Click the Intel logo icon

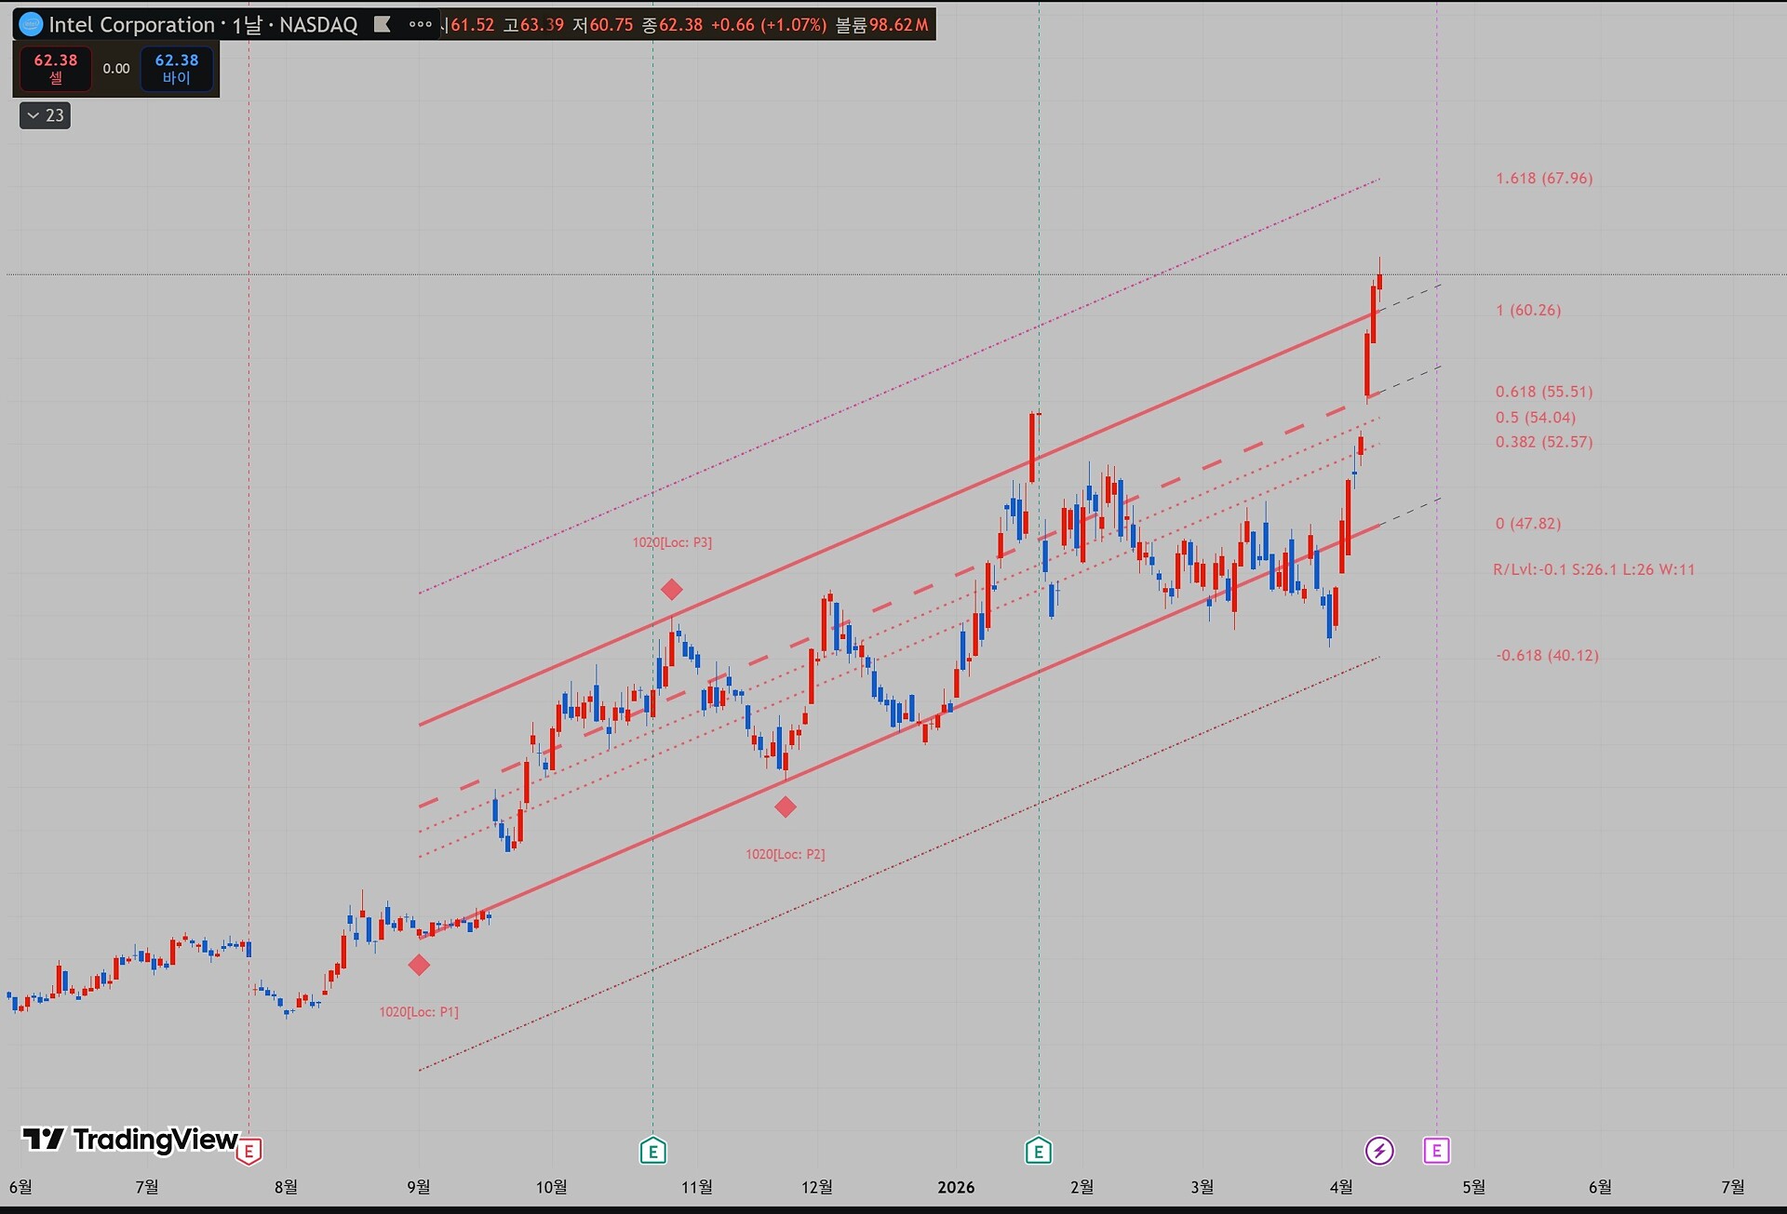(31, 25)
